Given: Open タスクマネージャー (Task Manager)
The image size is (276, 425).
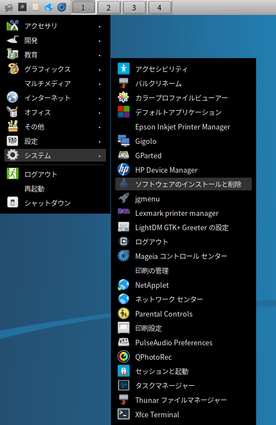Looking at the screenshot, I should (183, 386).
